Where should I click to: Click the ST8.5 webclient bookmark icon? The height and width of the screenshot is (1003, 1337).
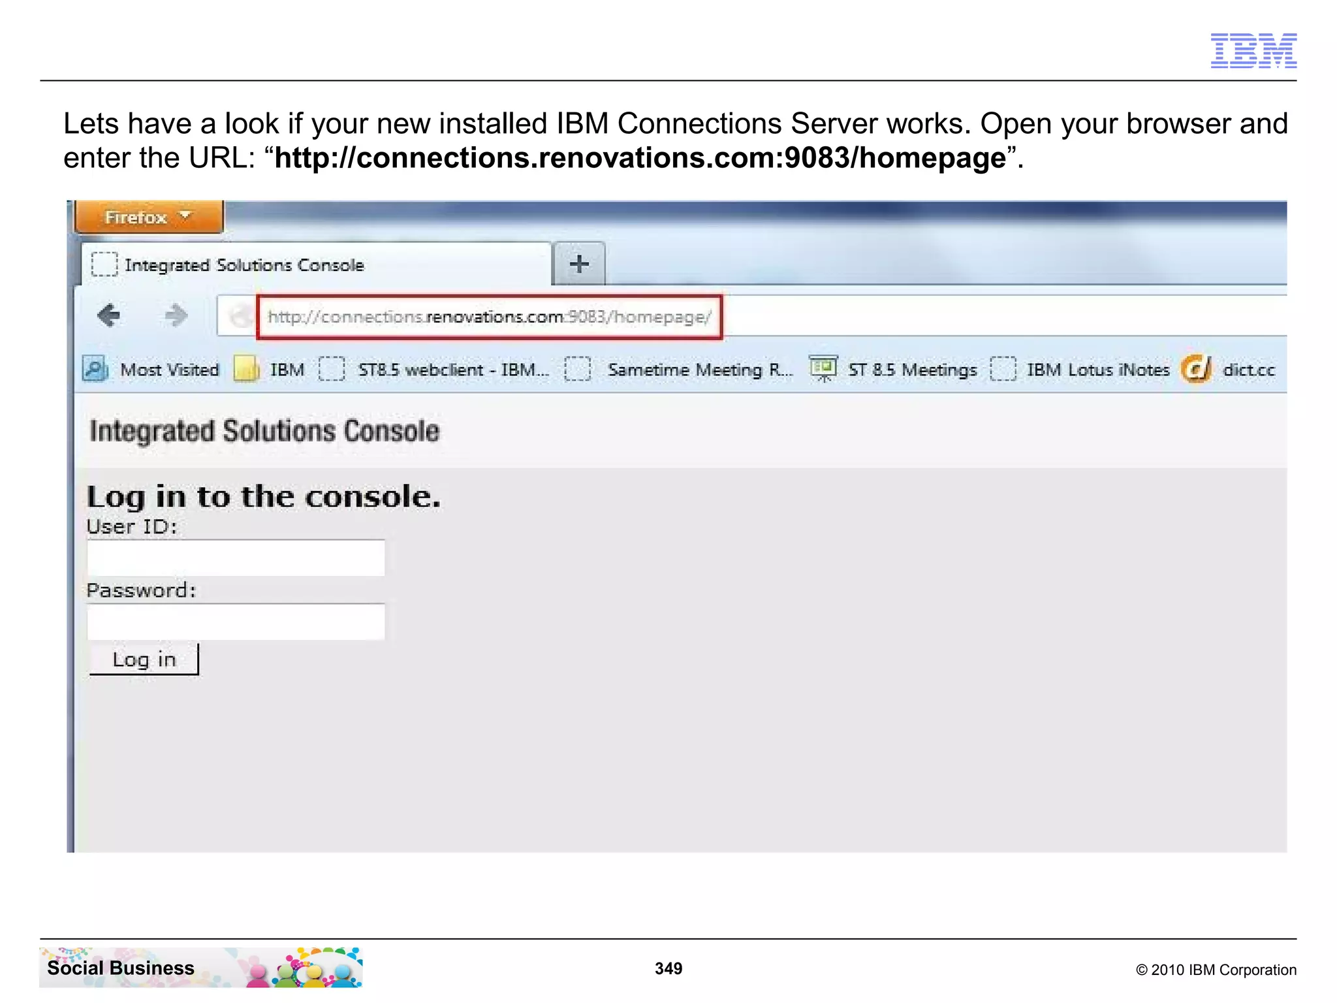coord(332,369)
